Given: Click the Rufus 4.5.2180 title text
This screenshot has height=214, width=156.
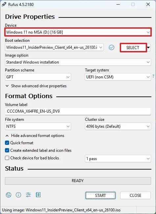Looking at the screenshot, I should pyautogui.click(x=21, y=5).
